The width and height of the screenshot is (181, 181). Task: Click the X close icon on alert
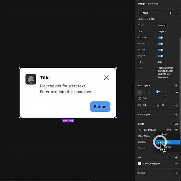106,78
